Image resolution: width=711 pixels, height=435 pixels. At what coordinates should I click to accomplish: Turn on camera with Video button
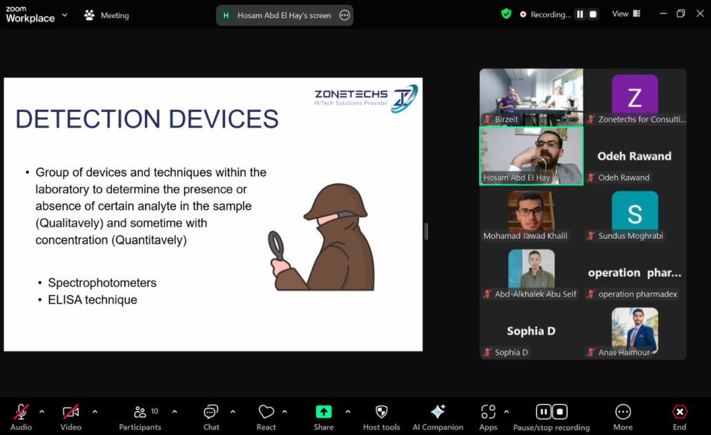click(x=70, y=417)
